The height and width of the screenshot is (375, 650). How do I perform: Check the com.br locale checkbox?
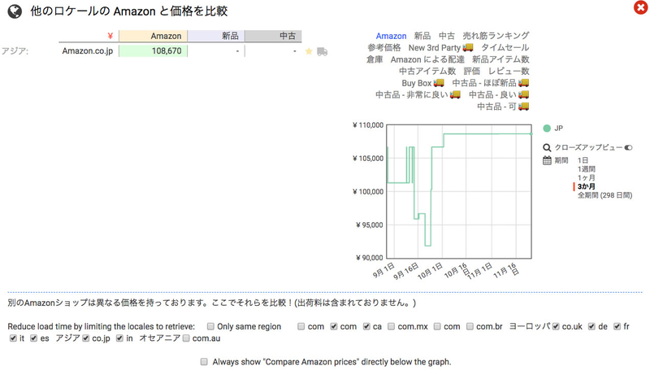point(470,326)
